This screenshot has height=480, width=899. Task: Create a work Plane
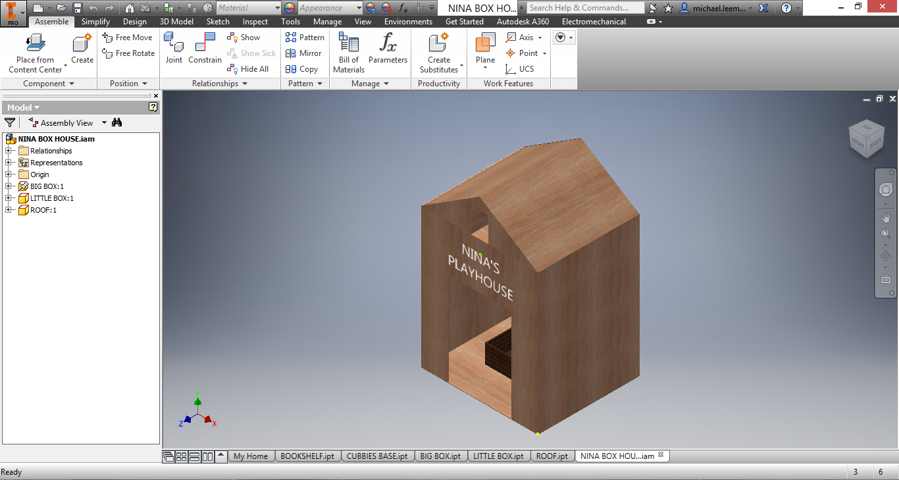[486, 49]
